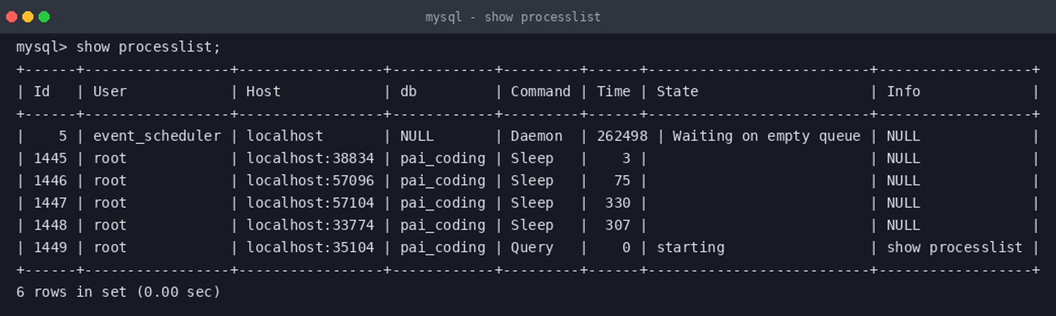Click the 'Sleep' command in row 1445

(532, 159)
